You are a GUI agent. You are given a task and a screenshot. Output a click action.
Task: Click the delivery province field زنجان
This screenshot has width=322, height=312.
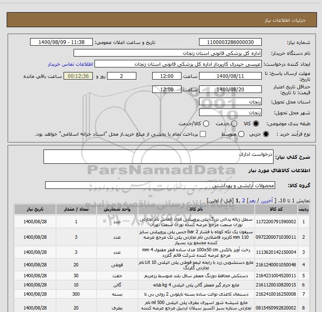230,102
